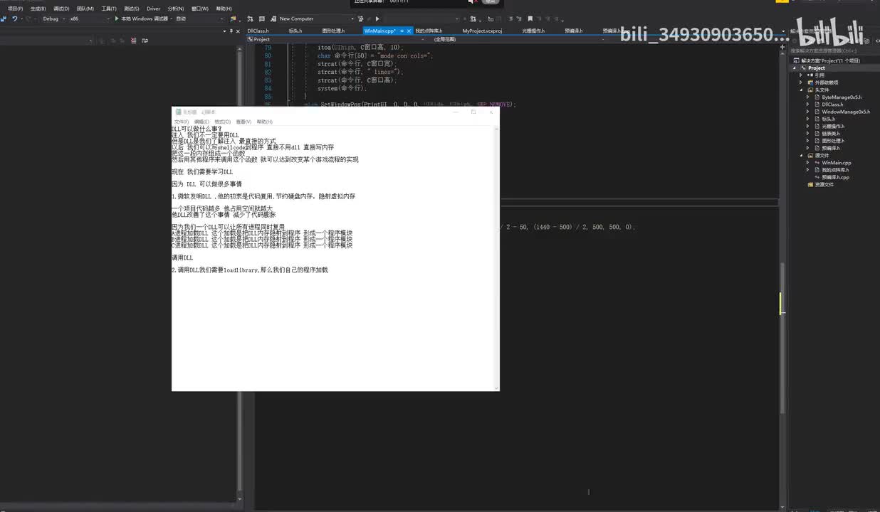Viewport: 880px width, 512px height.
Task: Open Notepad's 格式(O) format menu
Action: tap(223, 122)
